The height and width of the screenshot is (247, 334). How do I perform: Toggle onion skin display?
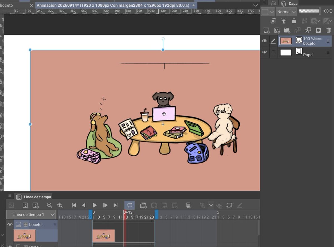pyautogui.click(x=188, y=205)
